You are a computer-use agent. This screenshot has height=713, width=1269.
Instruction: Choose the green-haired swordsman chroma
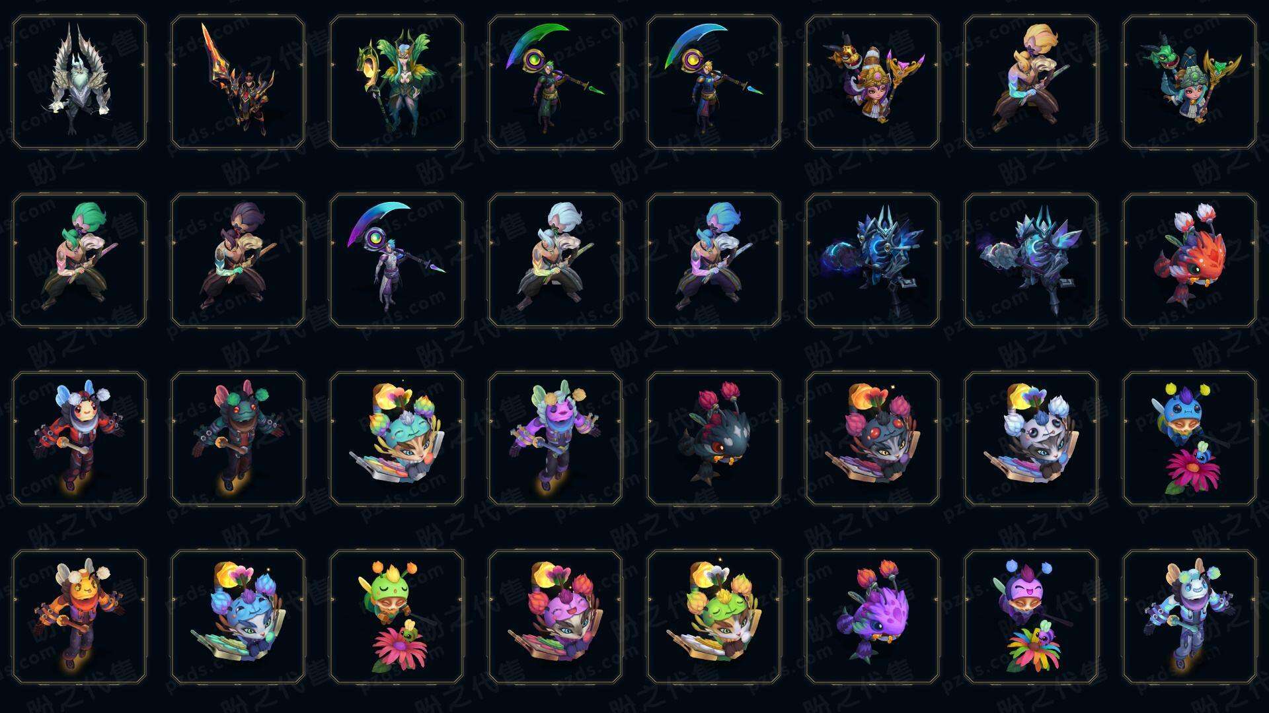[x=79, y=261]
